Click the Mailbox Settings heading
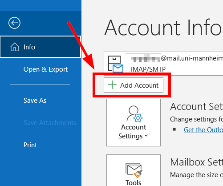This screenshot has width=223, height=186. [x=196, y=162]
